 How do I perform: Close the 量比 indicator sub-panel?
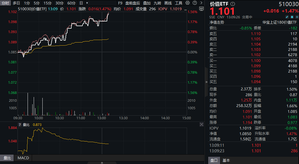201,125
